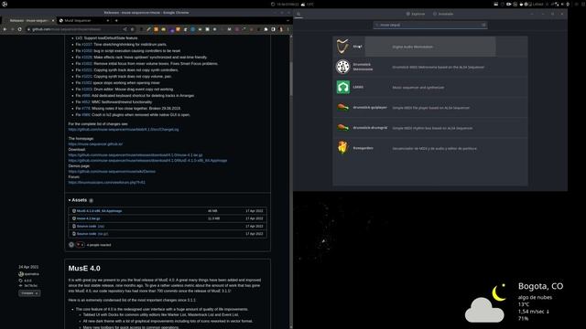The height and width of the screenshot is (329, 586).
Task: Switch to the Releases muse-sequencer tab
Action: (x=28, y=20)
